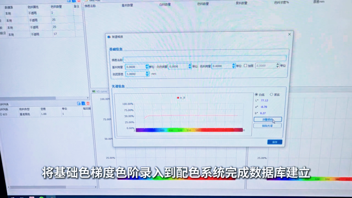This screenshot has width=352, height=198.
Task: Decrease 白色用量 with the down arrow
Action: point(190,67)
